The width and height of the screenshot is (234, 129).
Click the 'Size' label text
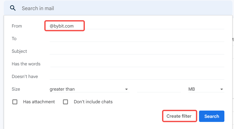pos(16,89)
